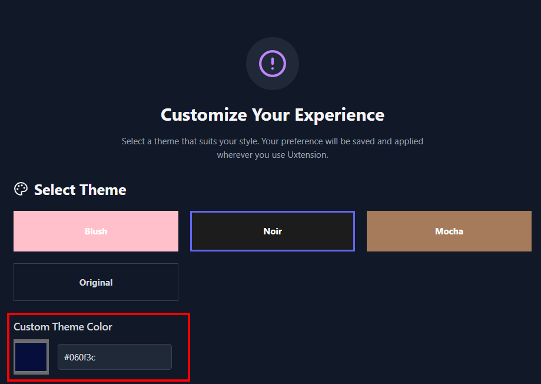Image resolution: width=541 pixels, height=384 pixels.
Task: Open the custom theme color swatch
Action: pos(31,357)
